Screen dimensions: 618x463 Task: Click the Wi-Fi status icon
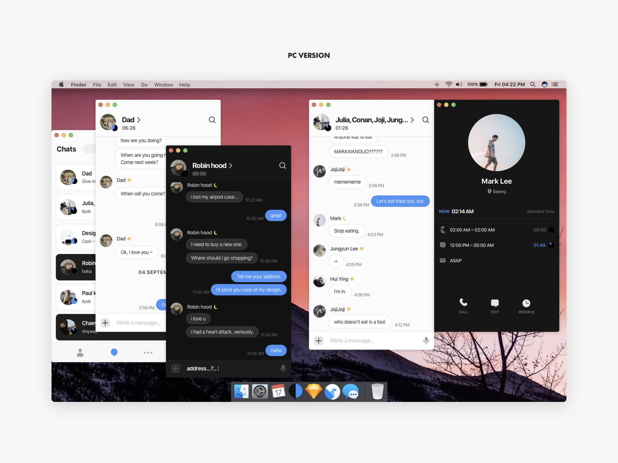coord(449,84)
